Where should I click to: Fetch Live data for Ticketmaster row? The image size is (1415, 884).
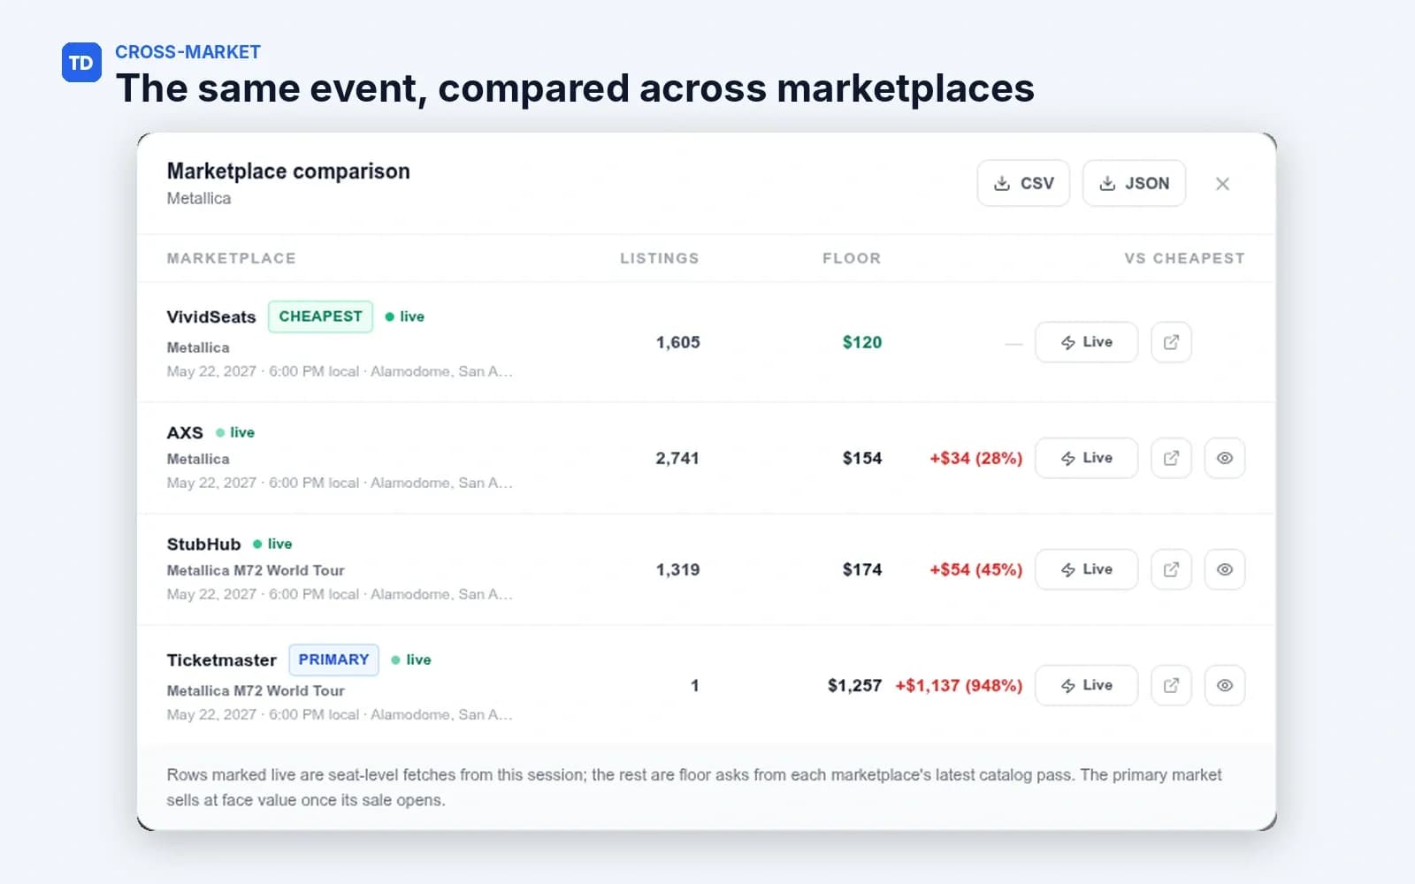point(1086,685)
